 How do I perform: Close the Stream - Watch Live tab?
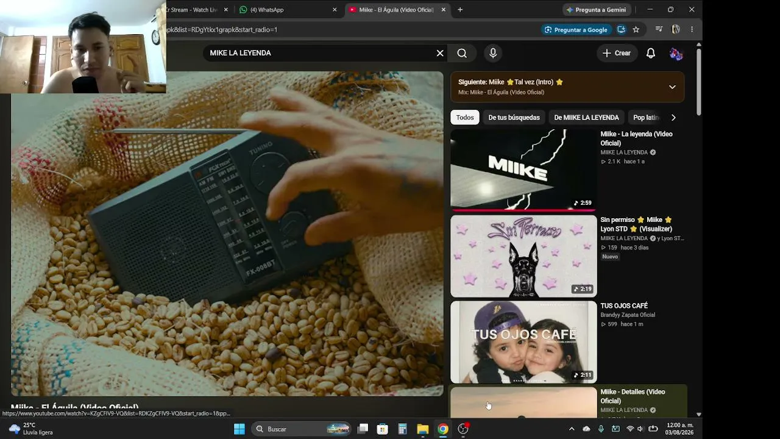point(226,10)
